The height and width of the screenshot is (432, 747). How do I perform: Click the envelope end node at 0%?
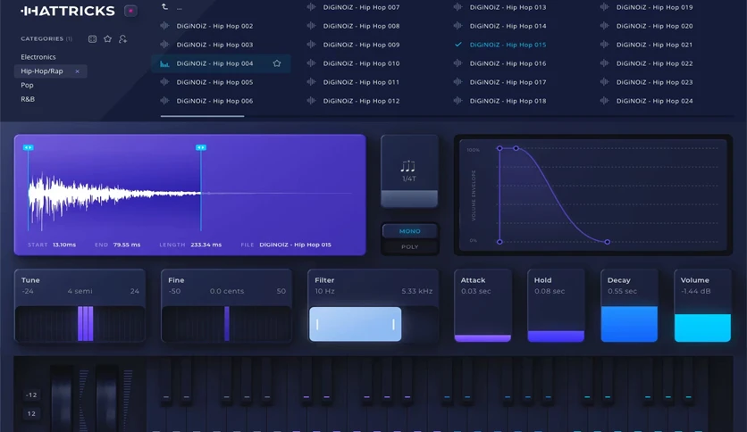(608, 242)
